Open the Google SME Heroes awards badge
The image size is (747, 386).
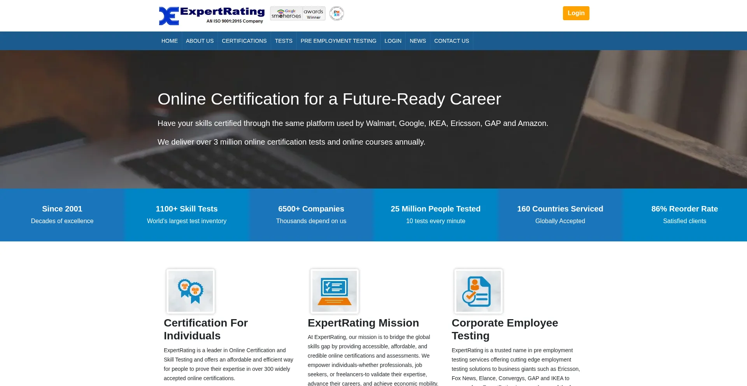(x=298, y=14)
